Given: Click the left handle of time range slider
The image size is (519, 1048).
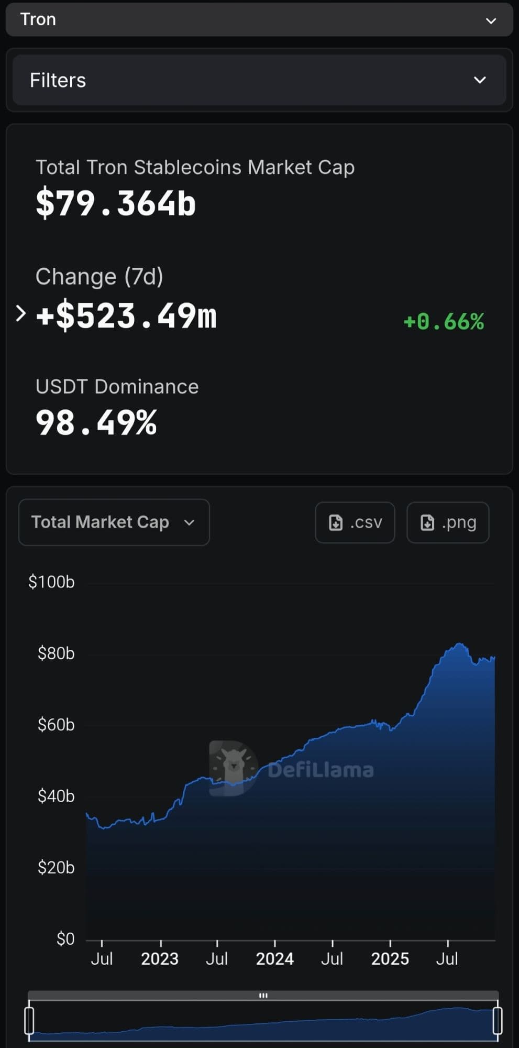Looking at the screenshot, I should (x=29, y=1020).
